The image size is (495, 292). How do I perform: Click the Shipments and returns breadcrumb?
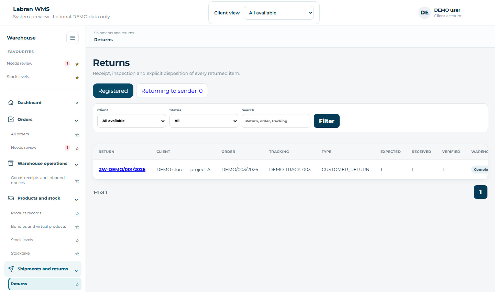click(x=114, y=33)
